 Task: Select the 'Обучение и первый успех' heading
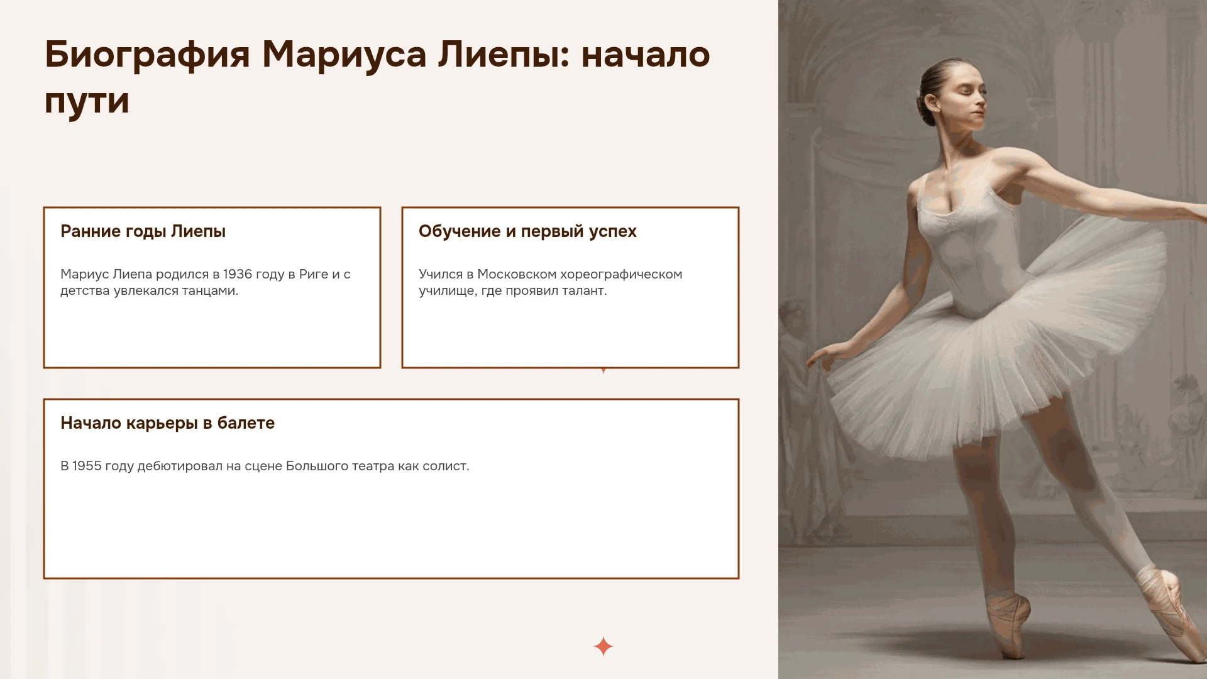tap(527, 231)
